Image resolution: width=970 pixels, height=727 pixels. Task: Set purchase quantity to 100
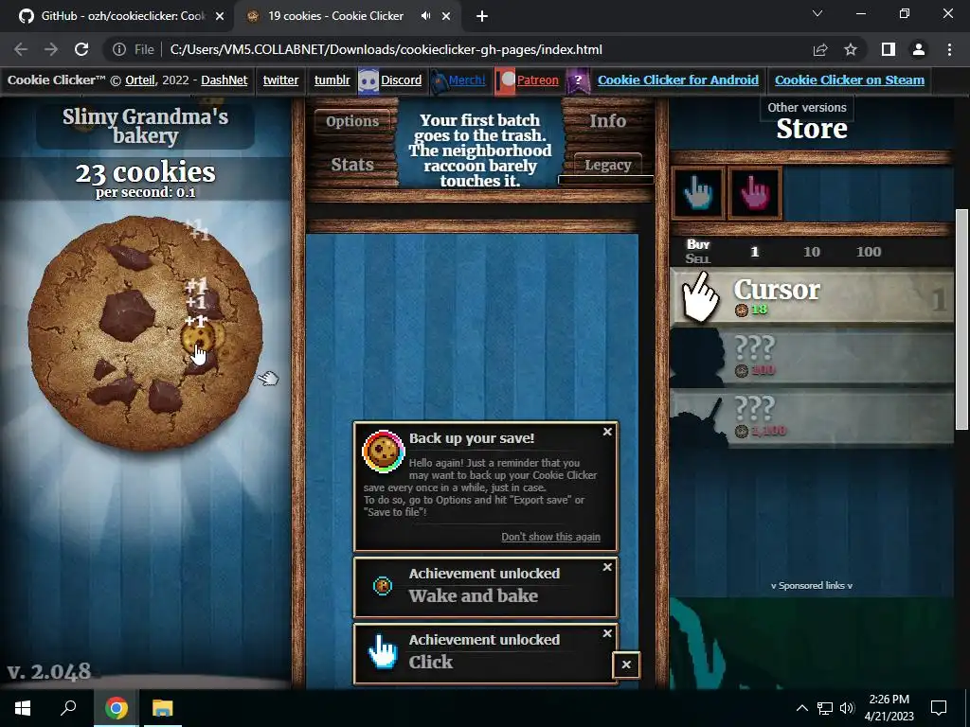click(869, 252)
